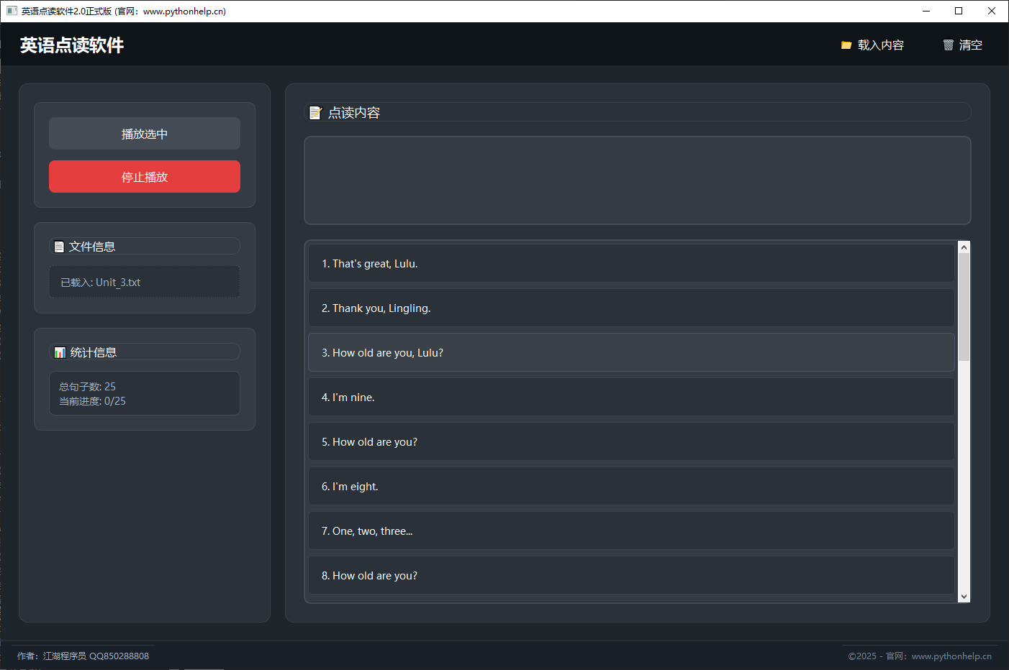Select sentence 6 I'm eight.
1009x670 pixels.
click(631, 487)
